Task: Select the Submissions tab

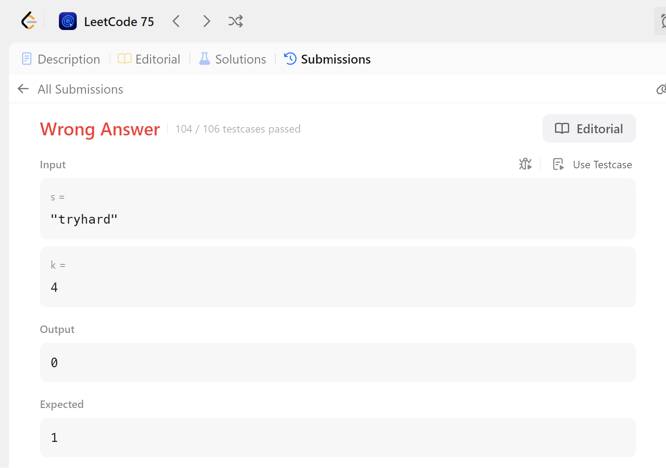Action: coord(327,59)
